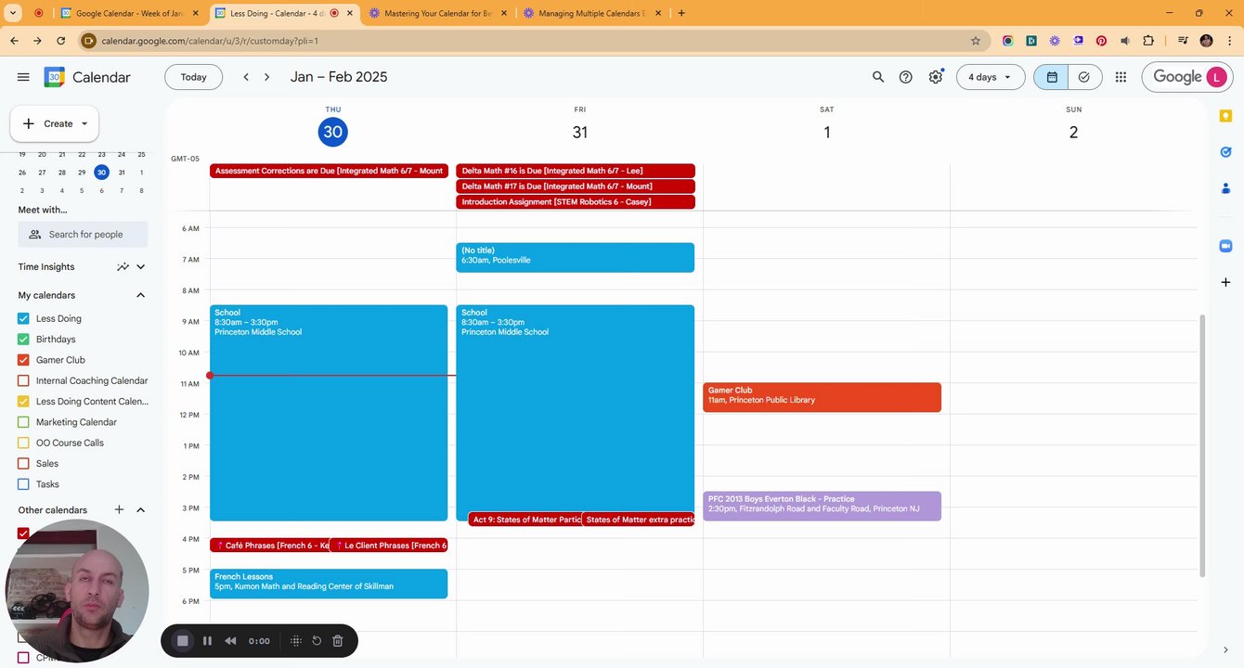Restart the recording icon
The image size is (1244, 668).
pos(317,641)
